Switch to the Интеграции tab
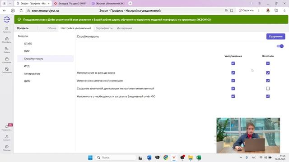 [125, 28]
